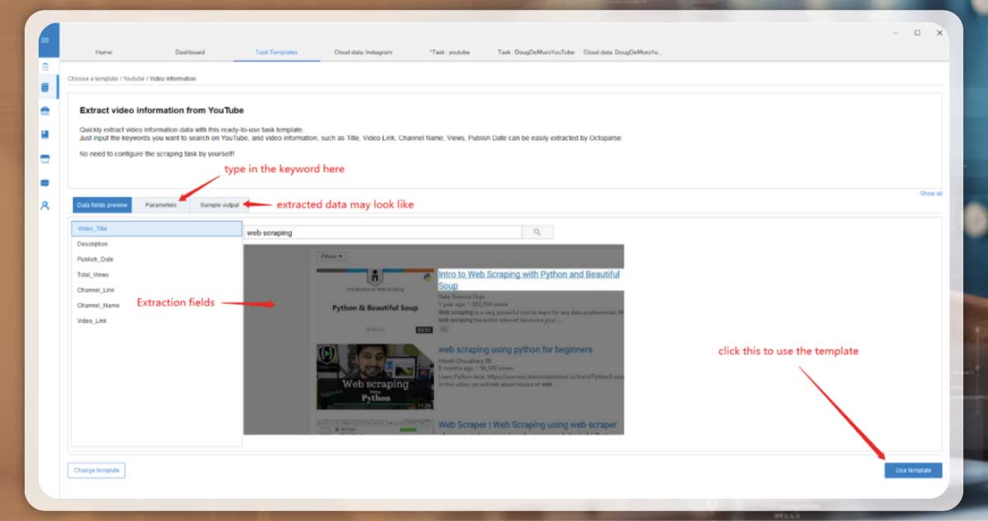Screen dimensions: 988x521
Task: Open the Web Scraper | Web Scraping link
Action: point(527,425)
